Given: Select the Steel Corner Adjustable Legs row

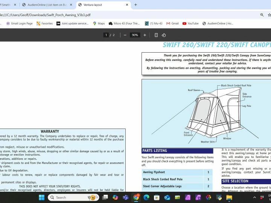Looking at the screenshot, I should (x=177, y=186).
